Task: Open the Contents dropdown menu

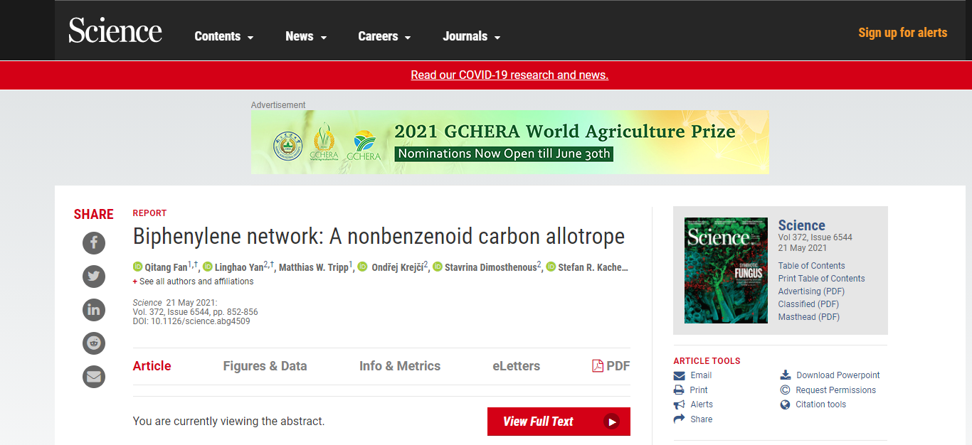Action: (x=224, y=36)
